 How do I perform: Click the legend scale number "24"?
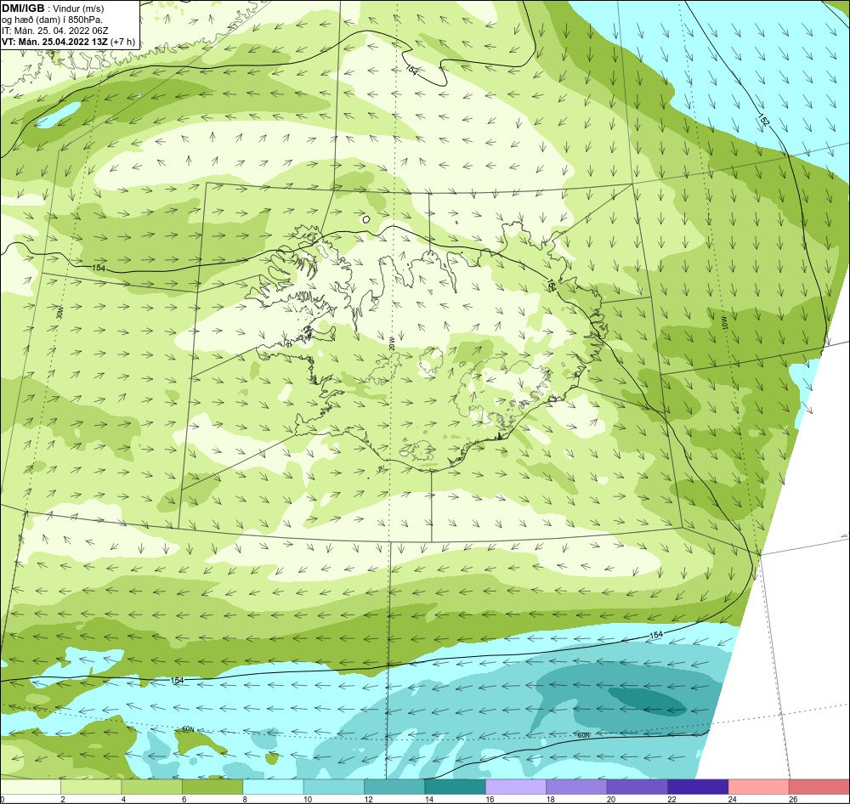(x=733, y=799)
